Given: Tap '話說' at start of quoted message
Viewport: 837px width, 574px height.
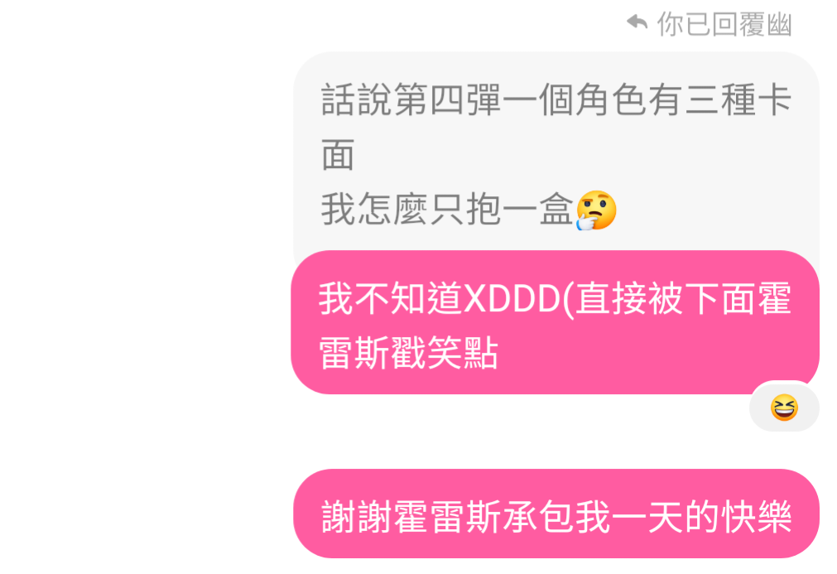Looking at the screenshot, I should coord(357,100).
